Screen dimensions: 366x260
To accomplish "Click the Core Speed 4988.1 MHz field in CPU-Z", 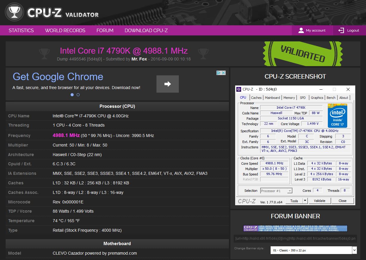I will 274,163.
